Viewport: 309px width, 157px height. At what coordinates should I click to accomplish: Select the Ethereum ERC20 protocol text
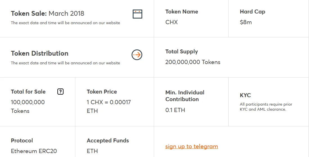(x=34, y=151)
